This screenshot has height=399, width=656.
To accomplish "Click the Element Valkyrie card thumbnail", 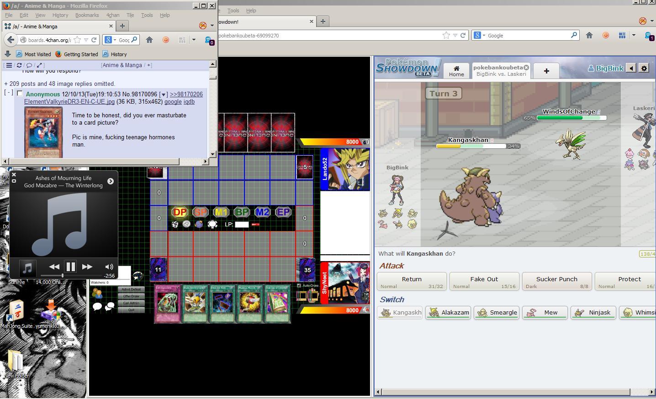I will coord(43,132).
